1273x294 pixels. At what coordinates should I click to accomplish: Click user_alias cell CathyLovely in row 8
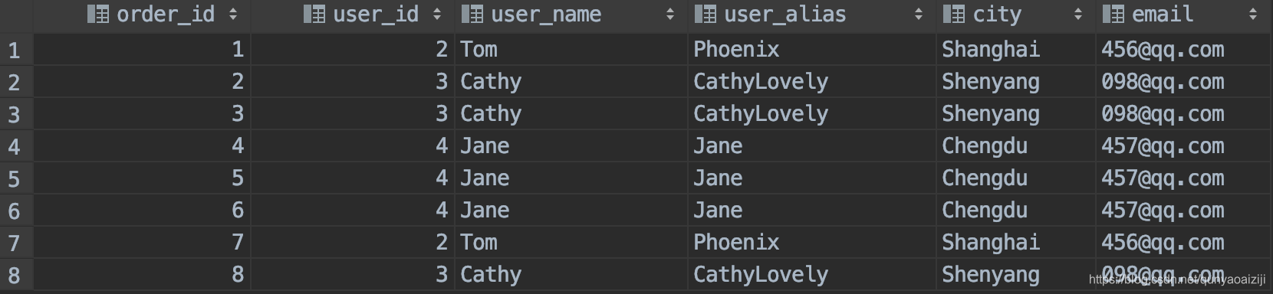pyautogui.click(x=812, y=275)
